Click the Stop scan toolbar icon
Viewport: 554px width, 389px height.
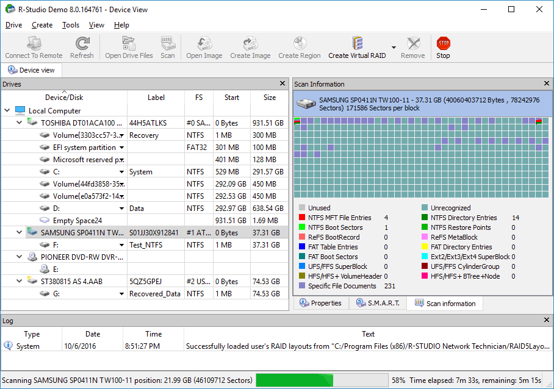[x=443, y=48]
